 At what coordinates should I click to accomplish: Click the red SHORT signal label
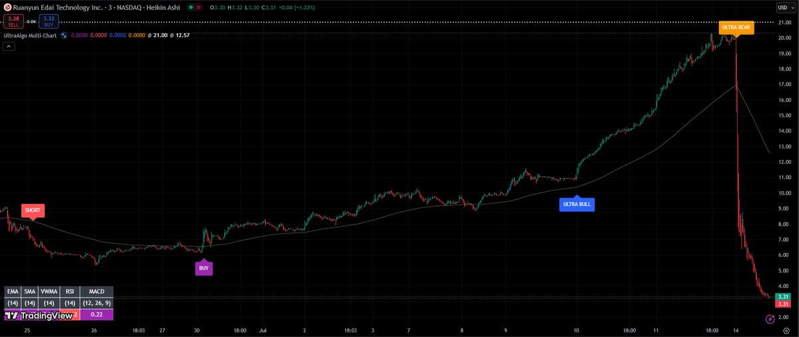click(x=33, y=210)
